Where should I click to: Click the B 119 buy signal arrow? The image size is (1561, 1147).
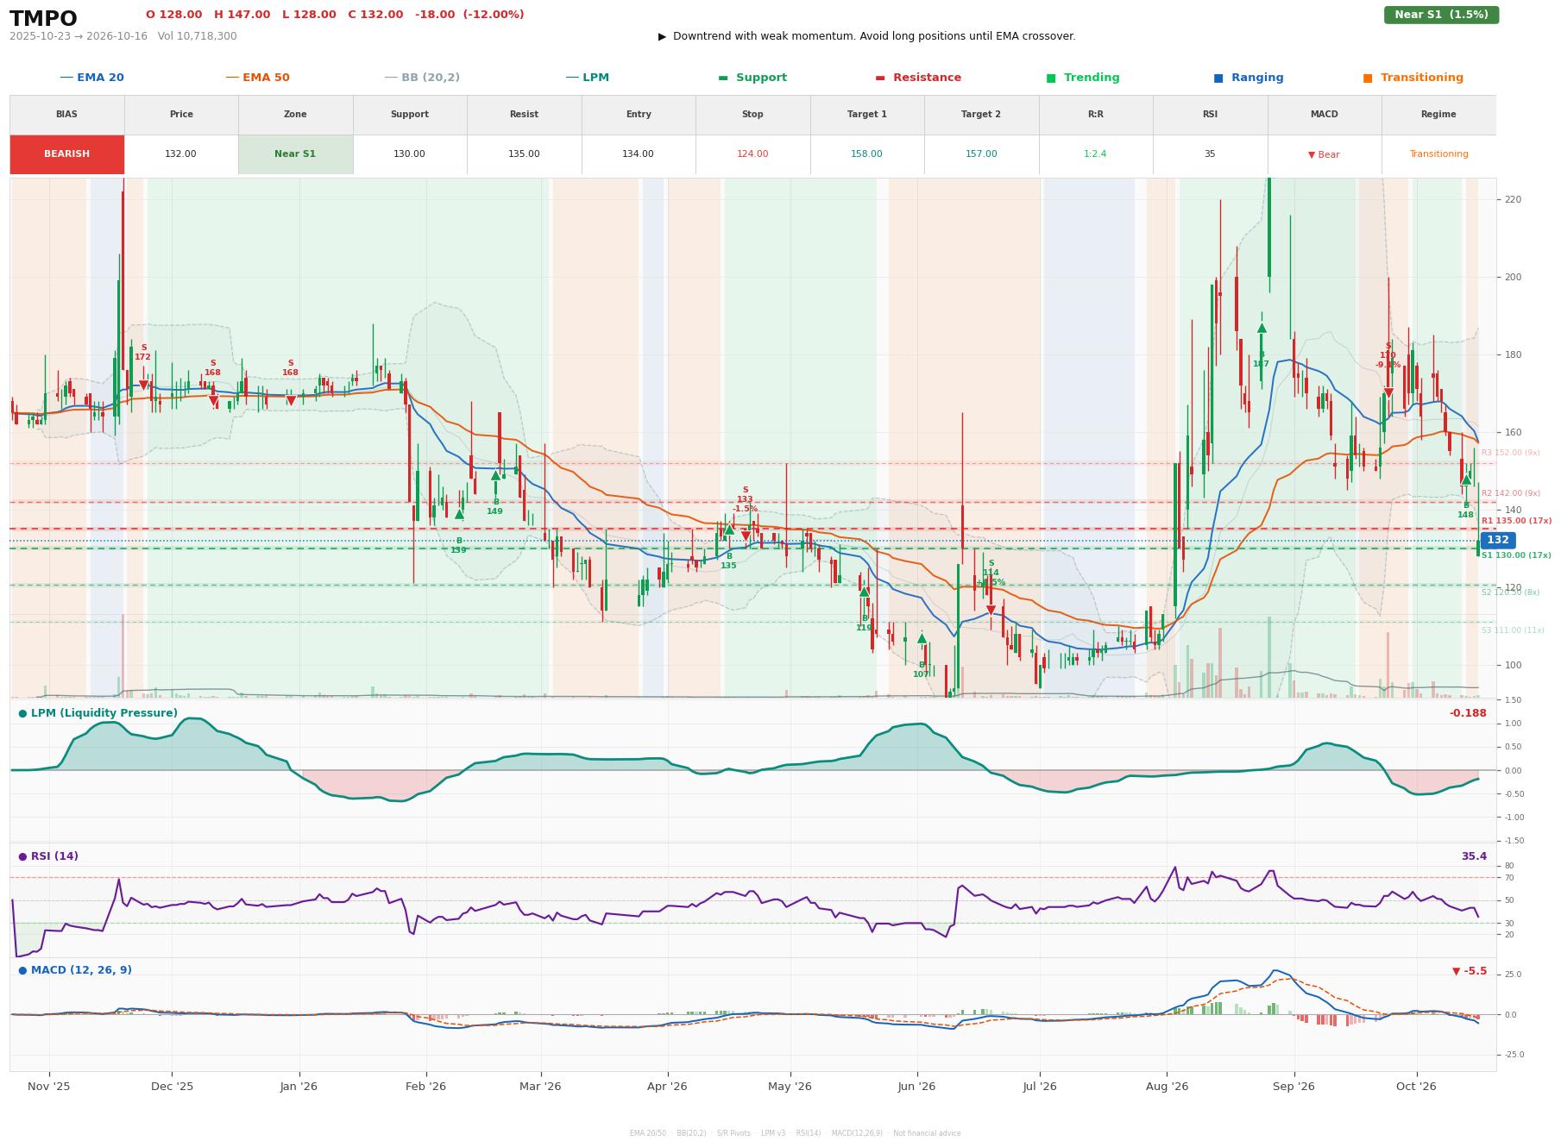[864, 592]
